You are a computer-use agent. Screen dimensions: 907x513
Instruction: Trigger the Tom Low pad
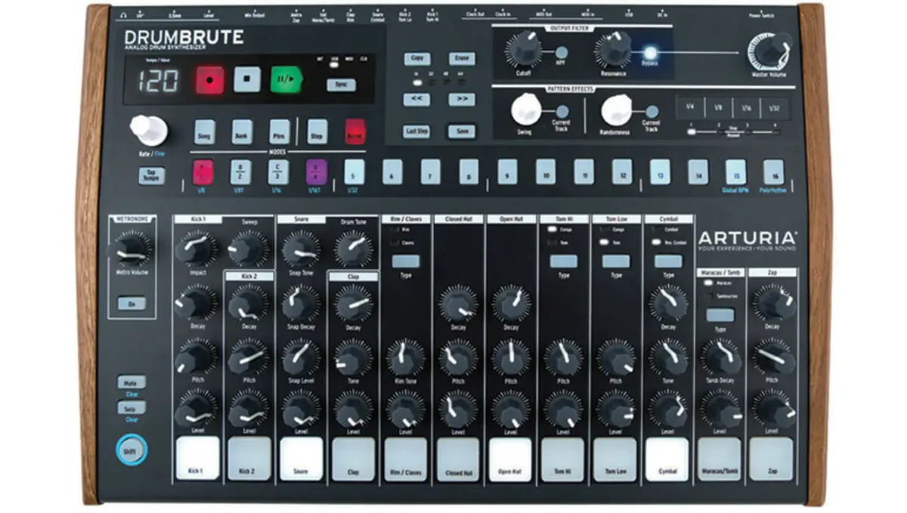click(x=615, y=459)
